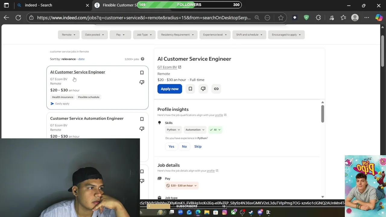This screenshot has height=217, width=386.
Task: Open Instagram from the taskbar
Action: 224,212
